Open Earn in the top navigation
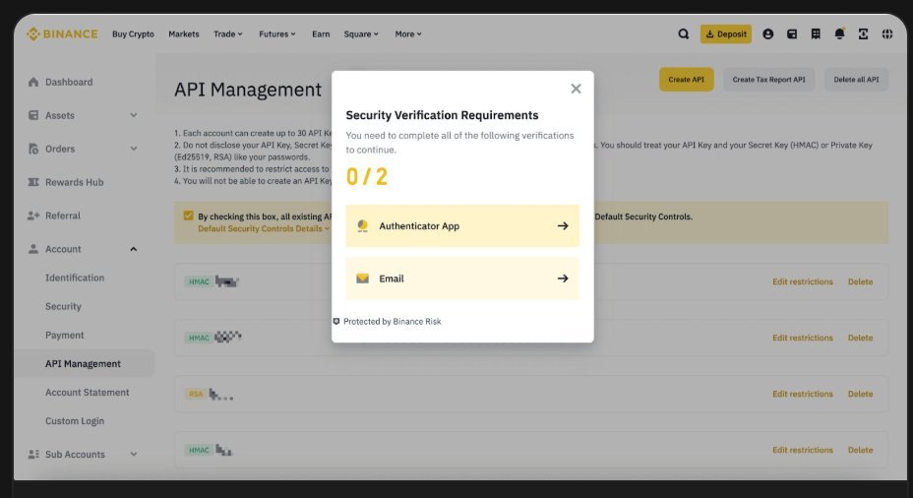This screenshot has height=498, width=913. point(321,33)
